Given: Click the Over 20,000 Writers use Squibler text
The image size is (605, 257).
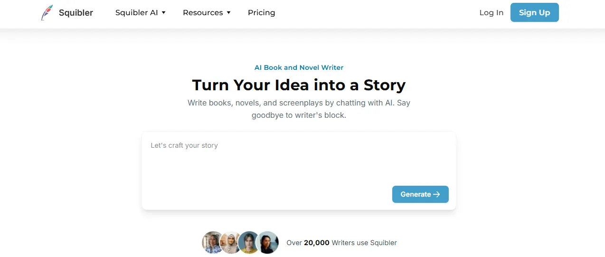Looking at the screenshot, I should coord(341,243).
